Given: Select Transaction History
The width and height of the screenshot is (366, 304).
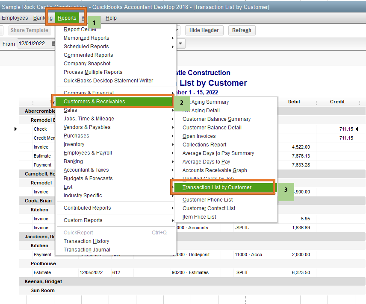Looking at the screenshot, I should pyautogui.click(x=115, y=241).
